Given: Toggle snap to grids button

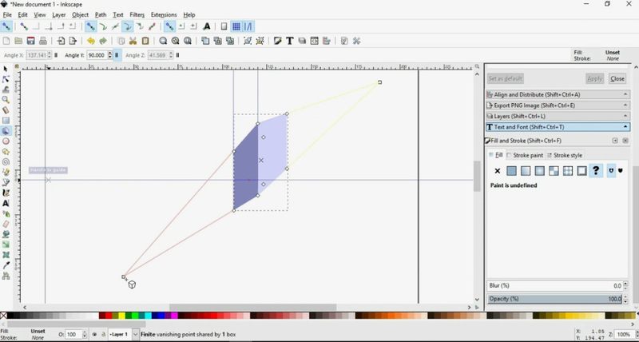Looking at the screenshot, I should [236, 26].
